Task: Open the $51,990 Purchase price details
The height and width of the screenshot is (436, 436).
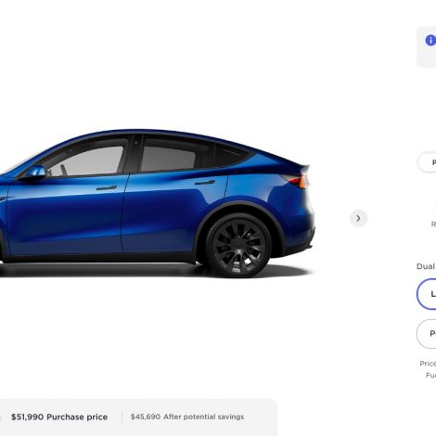Action: point(59,417)
